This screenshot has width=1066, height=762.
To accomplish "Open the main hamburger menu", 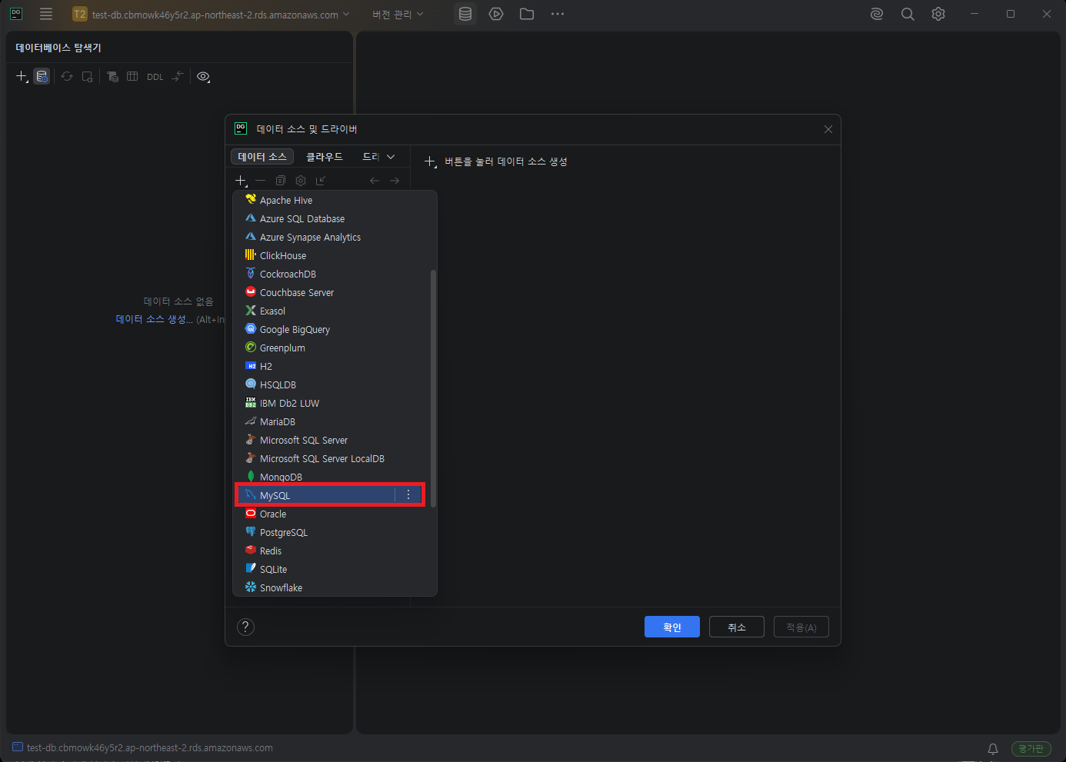I will (x=46, y=14).
